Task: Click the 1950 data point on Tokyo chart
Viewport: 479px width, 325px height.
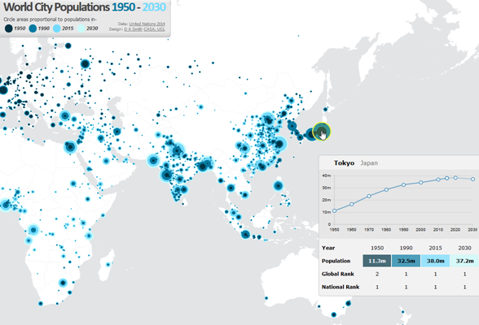Action: pyautogui.click(x=335, y=210)
